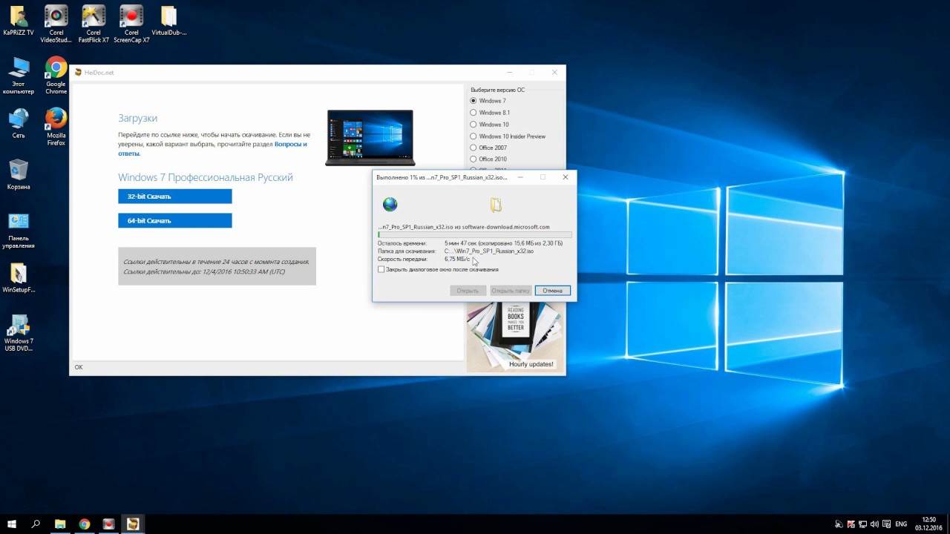Open Панель управления desktop icon

(19, 230)
